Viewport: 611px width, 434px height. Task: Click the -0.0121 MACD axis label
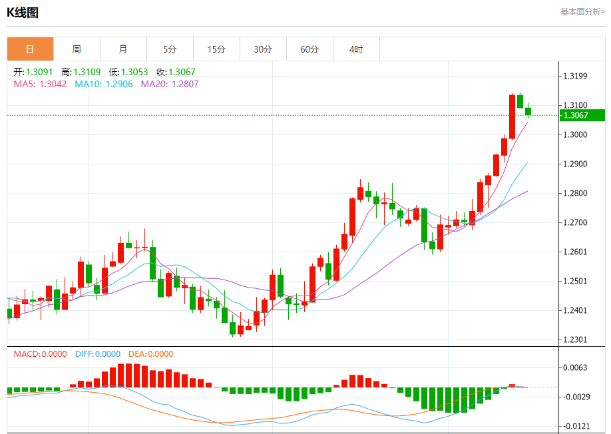click(576, 426)
